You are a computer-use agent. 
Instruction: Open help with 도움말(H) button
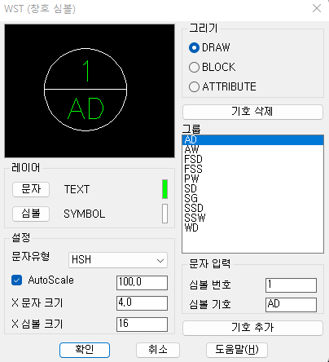pyautogui.click(x=237, y=350)
